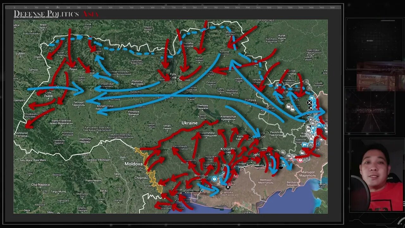Click the Konotop city label
405x228 pixels.
tap(224, 53)
